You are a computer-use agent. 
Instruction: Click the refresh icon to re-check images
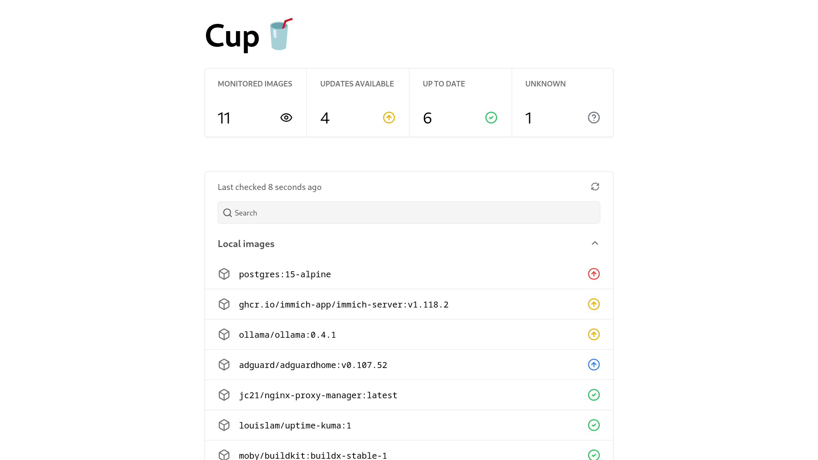tap(595, 187)
